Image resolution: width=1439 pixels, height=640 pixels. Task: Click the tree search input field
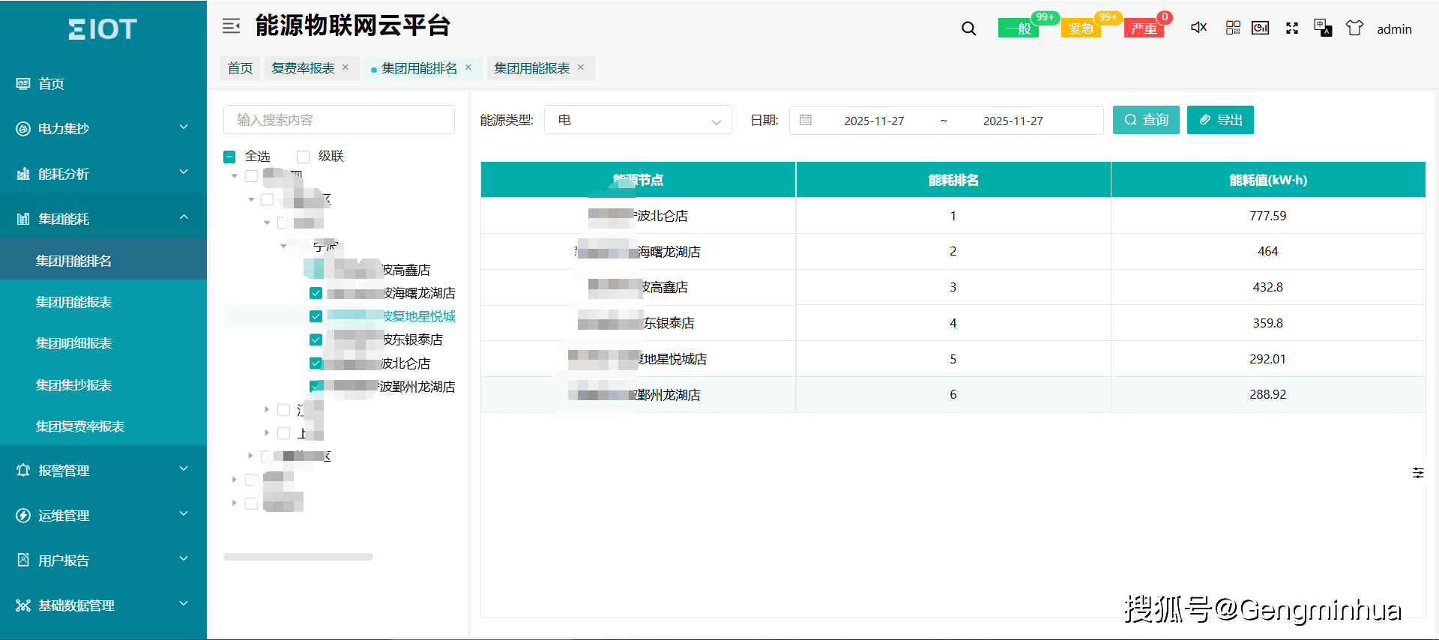(x=339, y=120)
